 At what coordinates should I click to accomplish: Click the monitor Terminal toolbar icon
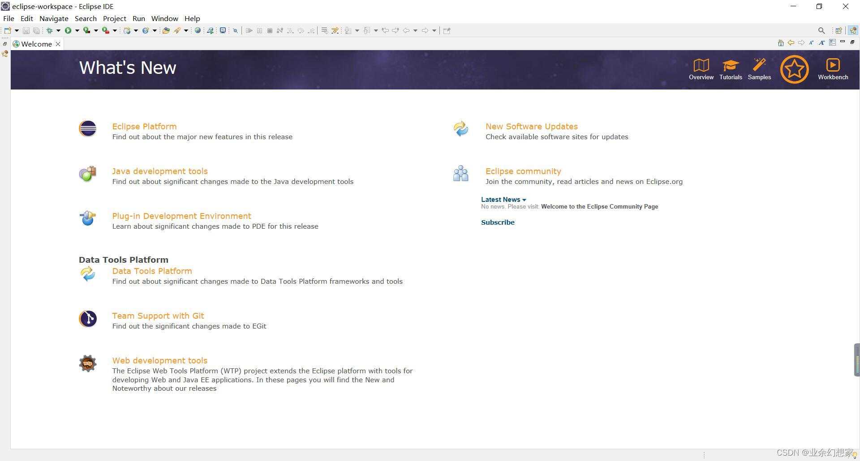click(x=223, y=30)
